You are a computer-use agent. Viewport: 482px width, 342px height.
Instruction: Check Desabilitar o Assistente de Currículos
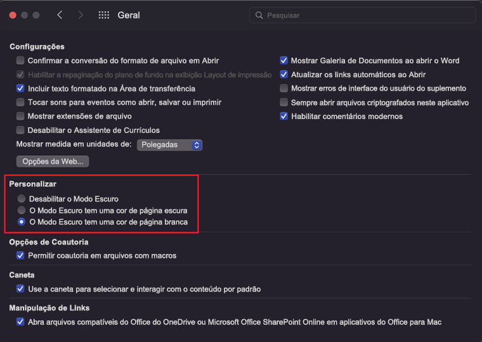[x=20, y=130]
